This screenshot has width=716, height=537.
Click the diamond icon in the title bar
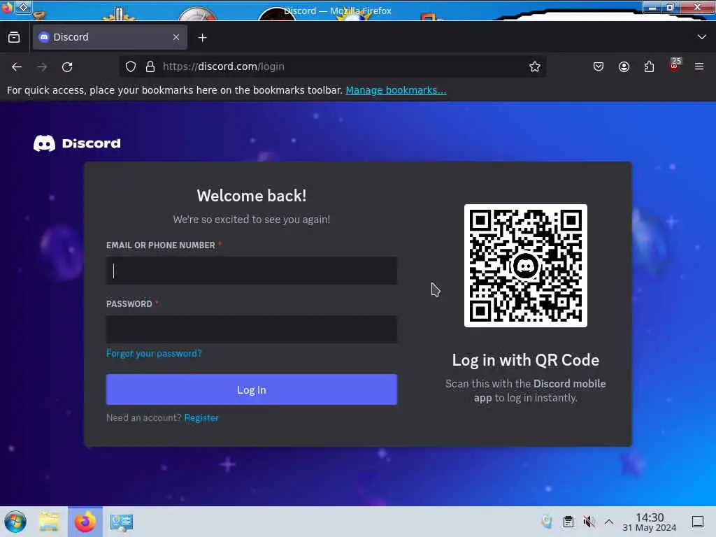[23, 7]
